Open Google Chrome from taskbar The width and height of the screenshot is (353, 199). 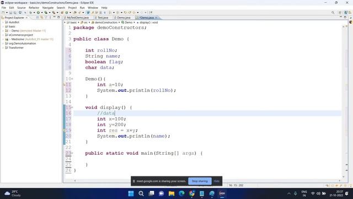[x=191, y=193]
